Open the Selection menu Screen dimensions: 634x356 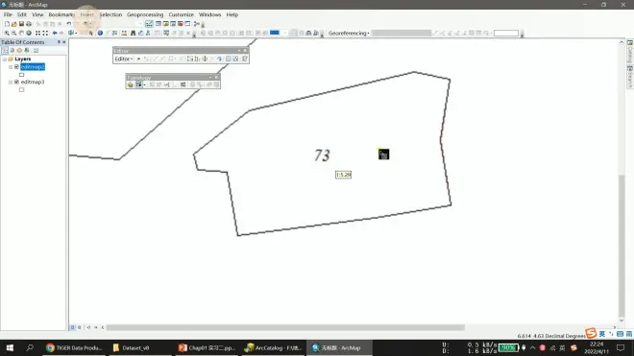[x=110, y=14]
